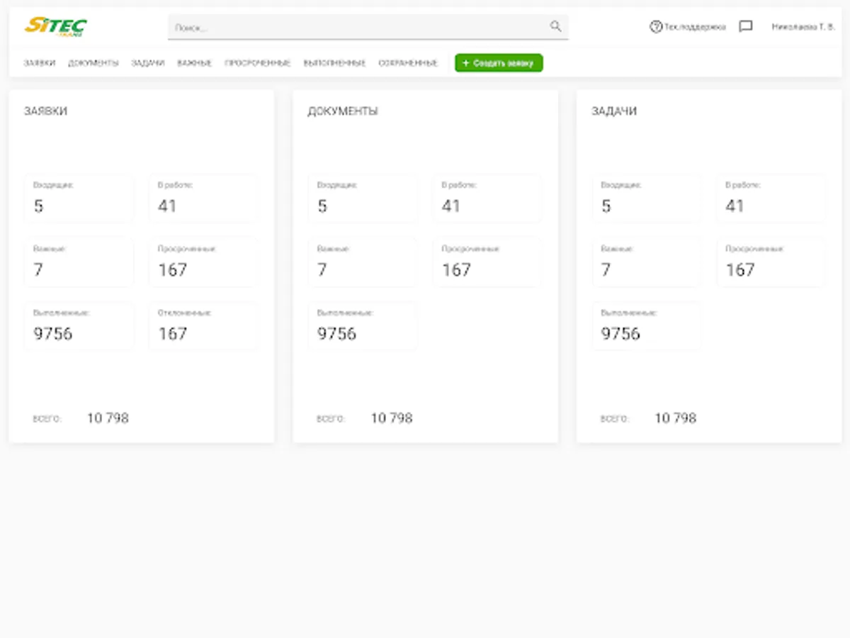Select Просроченные tile in Задачи card
The width and height of the screenshot is (850, 638).
coord(771,262)
